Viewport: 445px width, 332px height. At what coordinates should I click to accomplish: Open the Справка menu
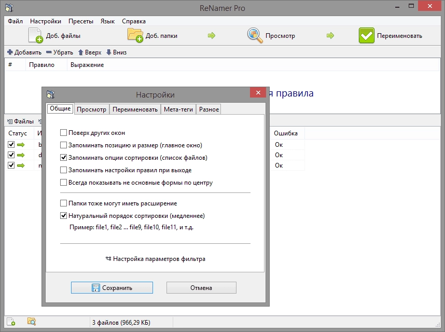click(x=134, y=21)
